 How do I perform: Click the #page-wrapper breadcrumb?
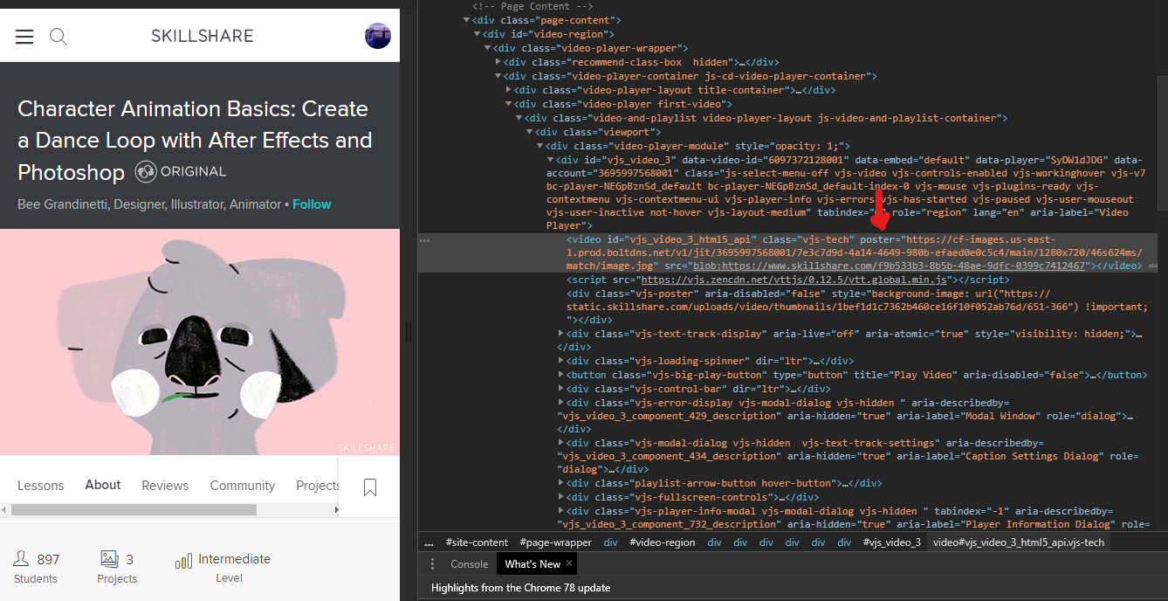555,542
